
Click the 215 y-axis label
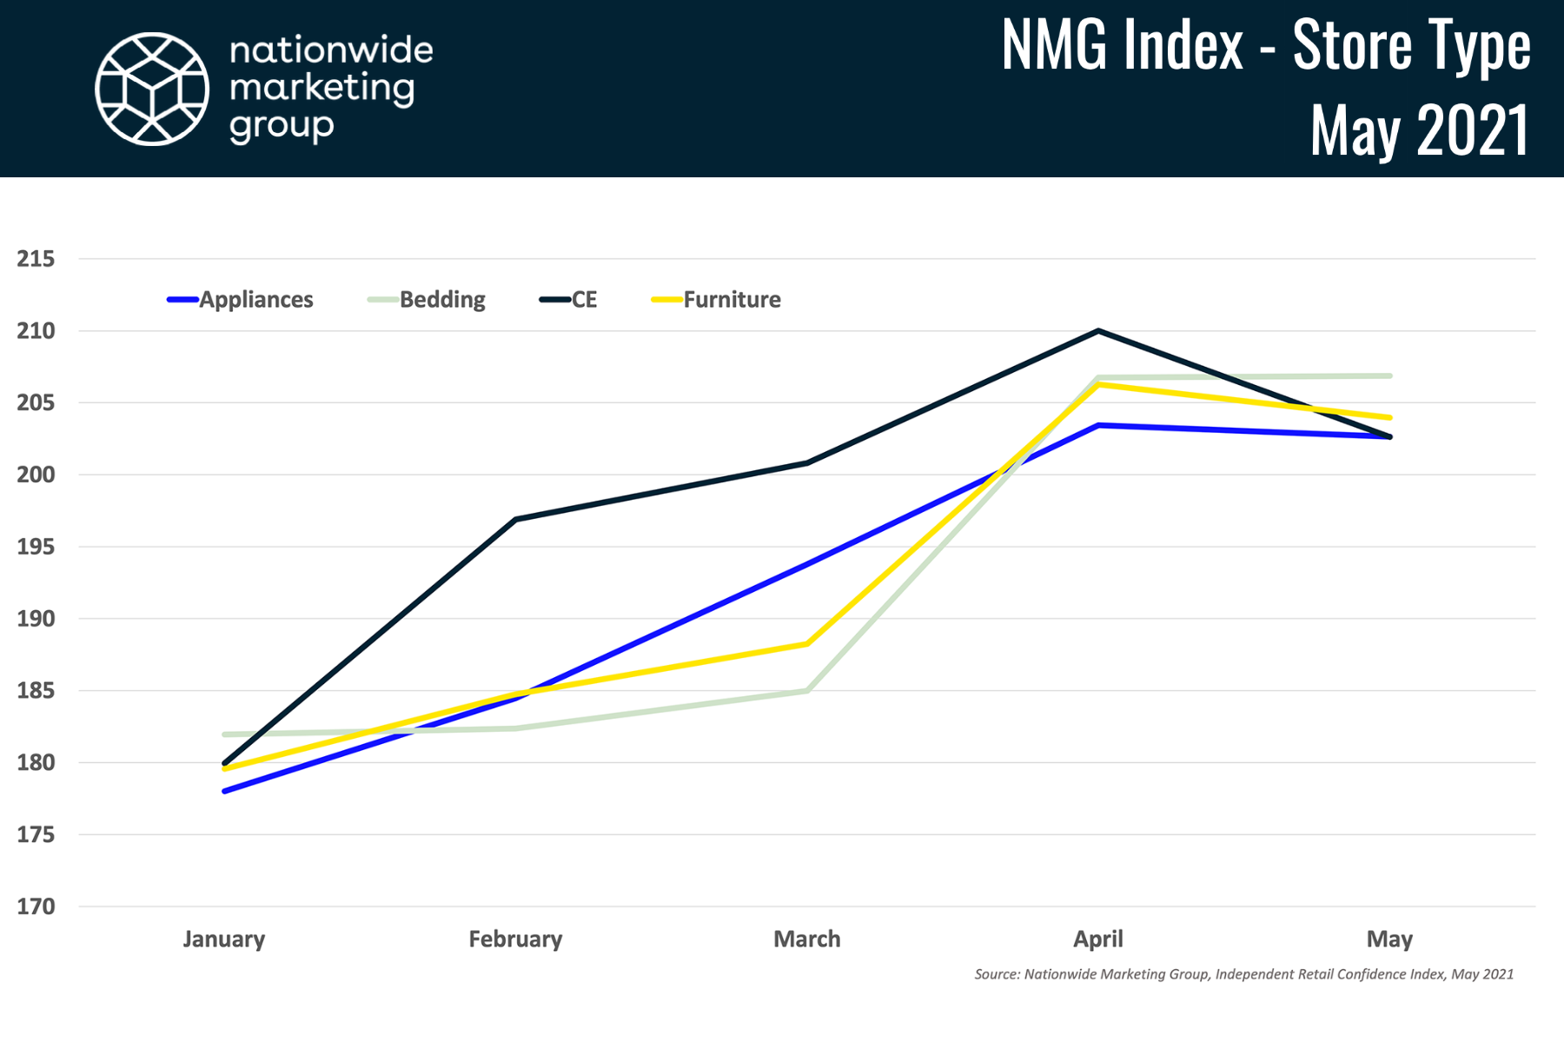[36, 259]
